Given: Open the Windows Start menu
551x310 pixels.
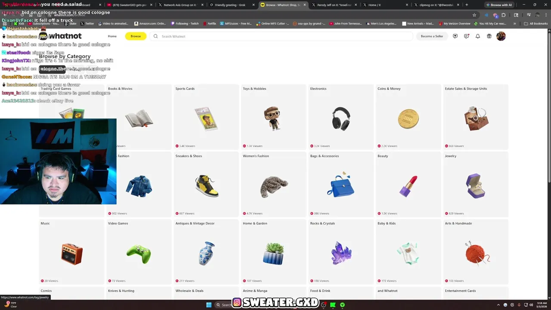Looking at the screenshot, I should (x=209, y=305).
